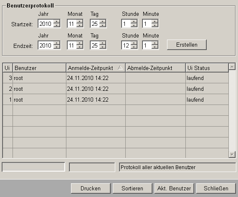Sort by Anmelde-Zeitpunkt column header
The image size is (238, 197).
click(96, 68)
